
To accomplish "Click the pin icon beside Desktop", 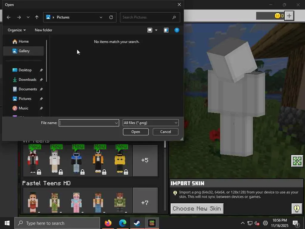I will 41,70.
